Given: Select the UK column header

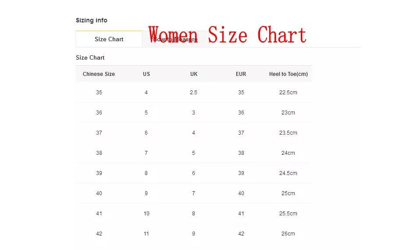Looking at the screenshot, I should pyautogui.click(x=194, y=74).
